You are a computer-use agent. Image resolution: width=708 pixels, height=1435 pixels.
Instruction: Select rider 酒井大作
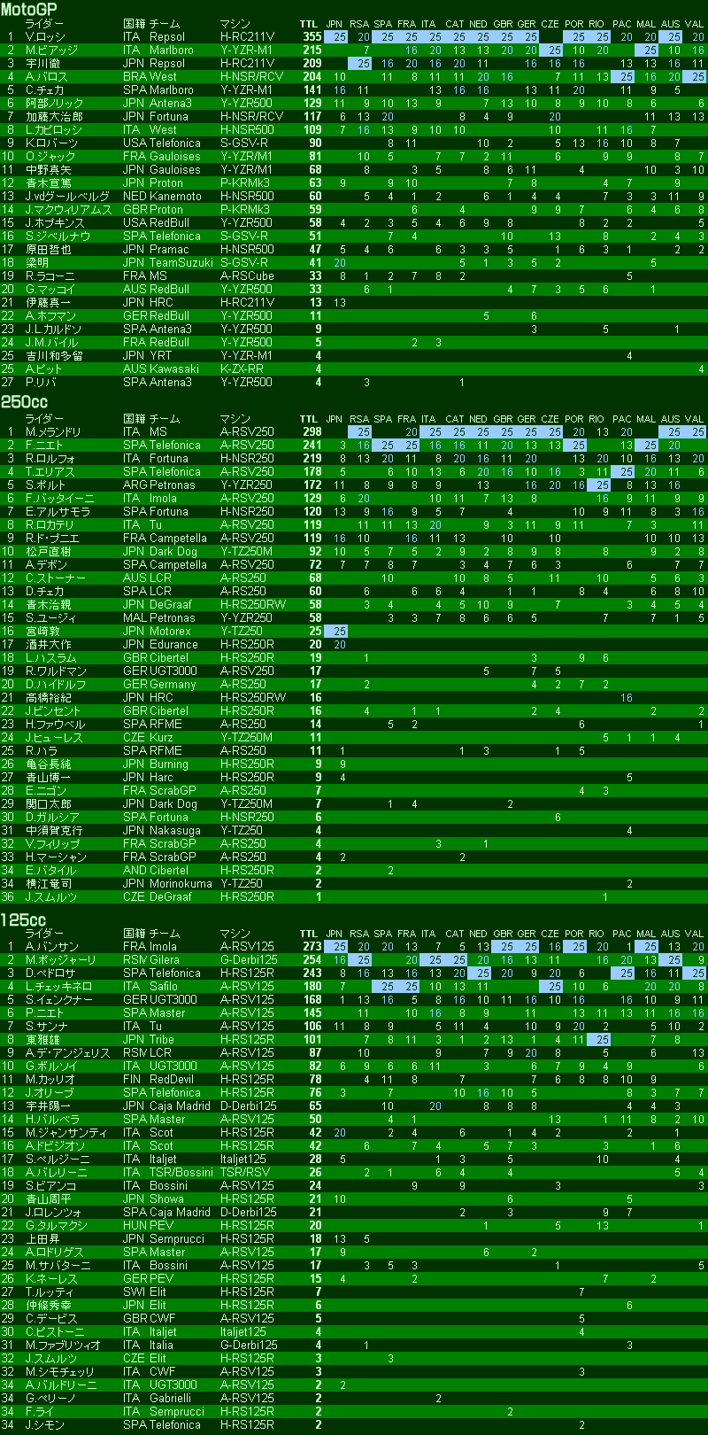point(49,645)
